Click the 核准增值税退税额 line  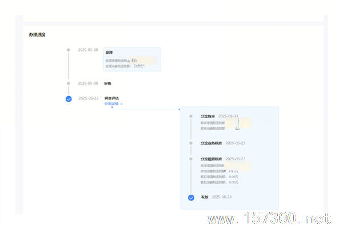point(226,165)
